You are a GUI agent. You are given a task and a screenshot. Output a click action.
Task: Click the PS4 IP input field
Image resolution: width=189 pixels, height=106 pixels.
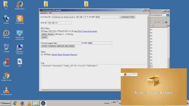(60, 23)
